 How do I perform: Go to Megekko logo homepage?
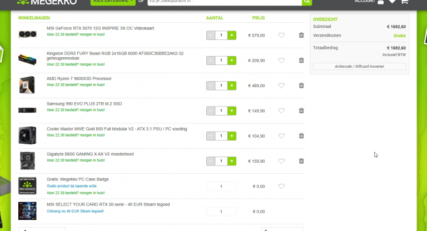[47, 2]
